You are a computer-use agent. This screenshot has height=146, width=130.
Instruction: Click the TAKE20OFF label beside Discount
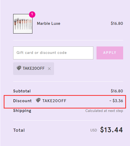54,101
